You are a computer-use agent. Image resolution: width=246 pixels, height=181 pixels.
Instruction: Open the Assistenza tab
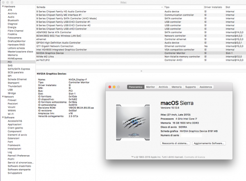click(205, 87)
